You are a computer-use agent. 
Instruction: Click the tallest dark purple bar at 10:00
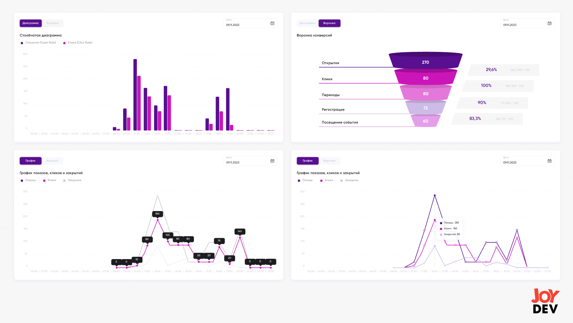pos(135,95)
